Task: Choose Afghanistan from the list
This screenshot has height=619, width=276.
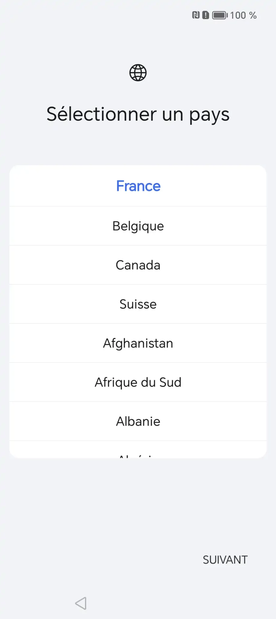Action: pyautogui.click(x=138, y=343)
